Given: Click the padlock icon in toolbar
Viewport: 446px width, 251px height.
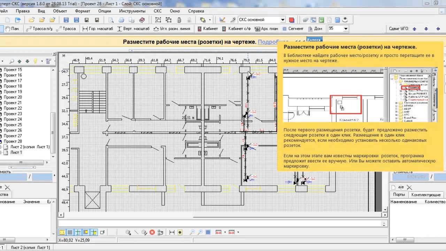Looking at the screenshot, I should pos(179,20).
